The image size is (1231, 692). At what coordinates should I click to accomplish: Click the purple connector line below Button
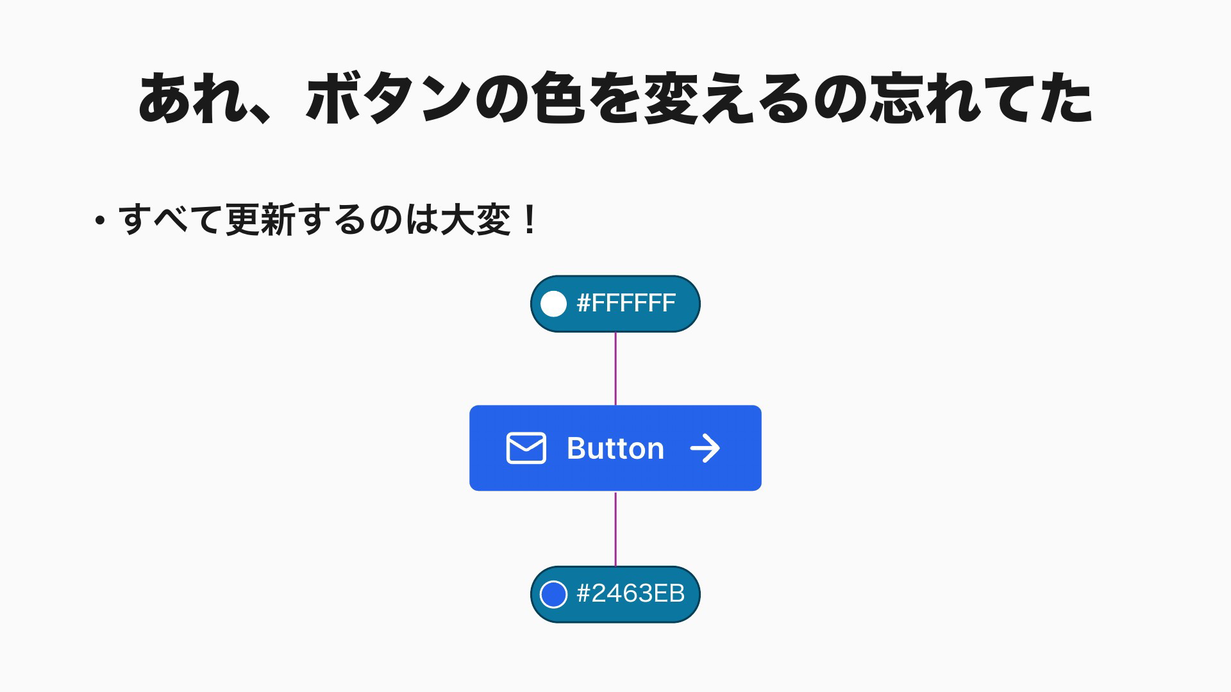tap(615, 529)
